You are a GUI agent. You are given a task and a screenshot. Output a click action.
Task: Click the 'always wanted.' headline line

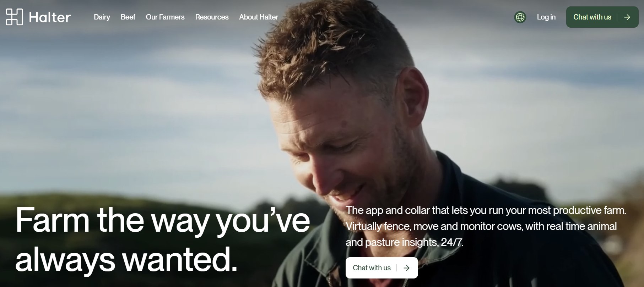pos(126,259)
